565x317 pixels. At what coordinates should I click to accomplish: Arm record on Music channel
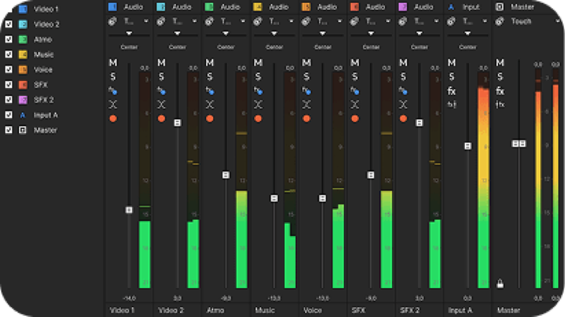pos(258,118)
